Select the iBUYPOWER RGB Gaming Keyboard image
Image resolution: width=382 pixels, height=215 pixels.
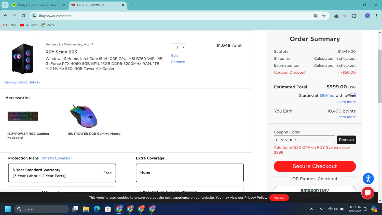coord(23,116)
